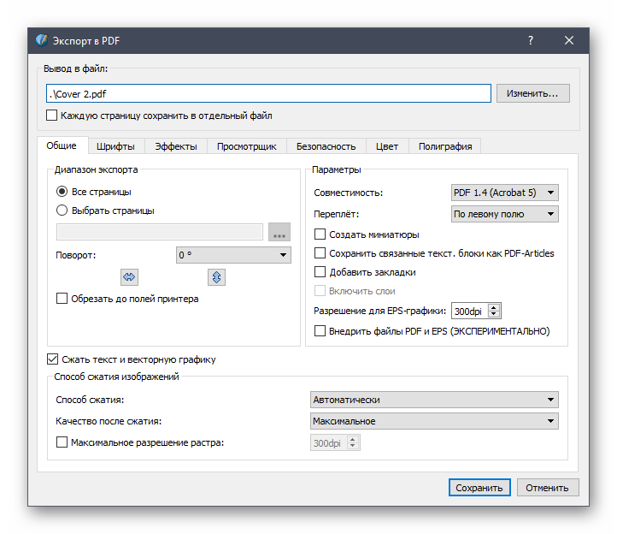Click the Scribus icon in title bar
The image size is (617, 534).
44,40
